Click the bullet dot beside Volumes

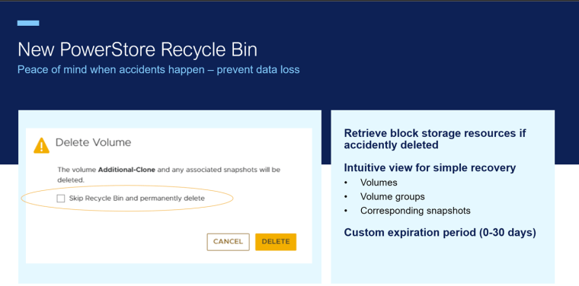tap(346, 183)
